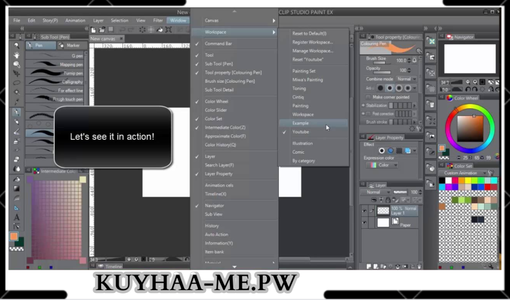
Task: Click zoom out icon in Navigator
Action: tap(468, 82)
